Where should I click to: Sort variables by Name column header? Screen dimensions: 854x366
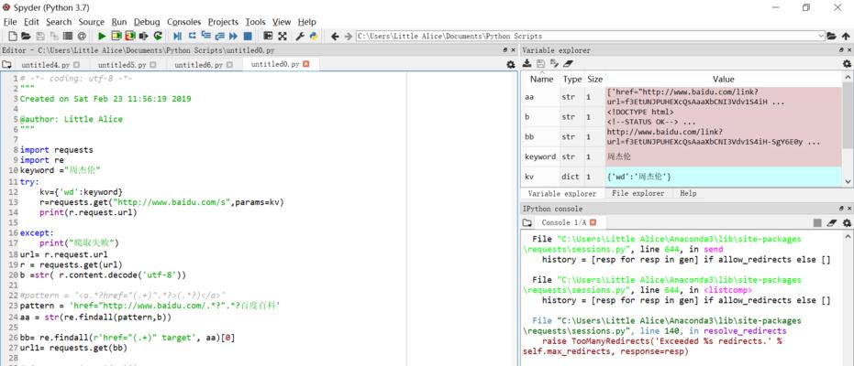tap(541, 80)
